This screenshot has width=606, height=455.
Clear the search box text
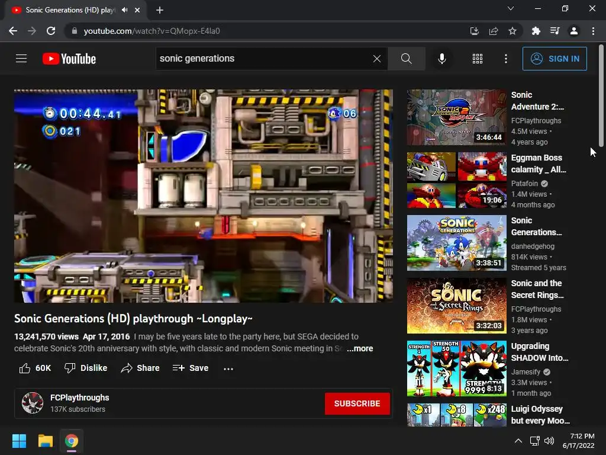point(376,59)
